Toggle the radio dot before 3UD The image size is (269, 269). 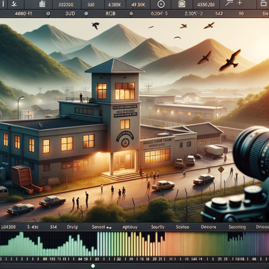[48, 14]
